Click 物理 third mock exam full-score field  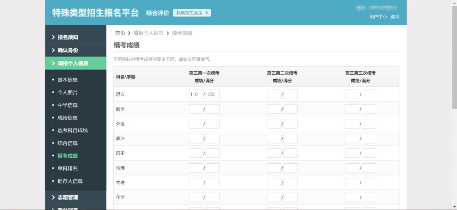point(369,183)
